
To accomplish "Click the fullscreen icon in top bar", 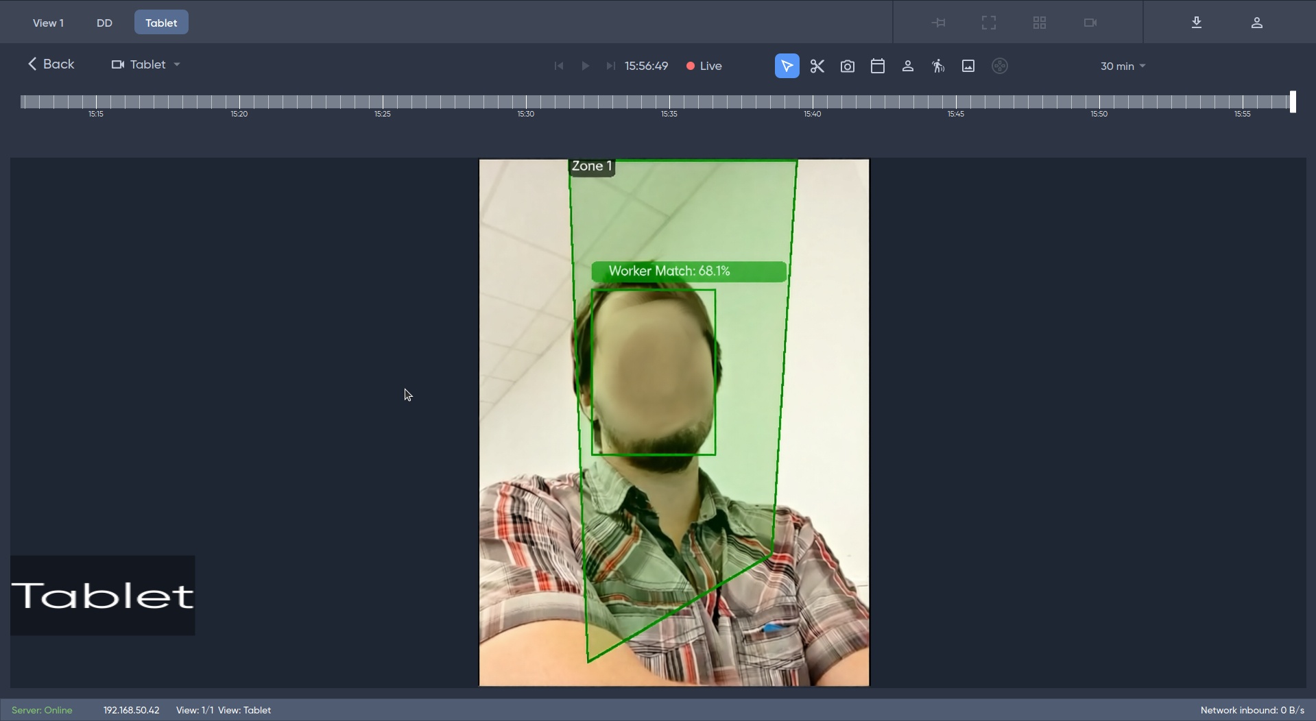I will [988, 23].
